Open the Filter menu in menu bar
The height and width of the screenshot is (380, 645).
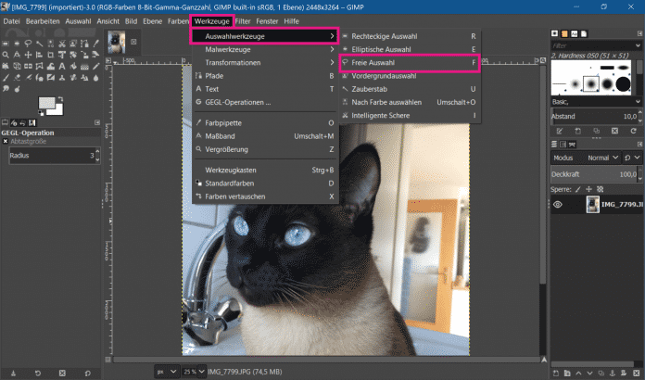[242, 20]
